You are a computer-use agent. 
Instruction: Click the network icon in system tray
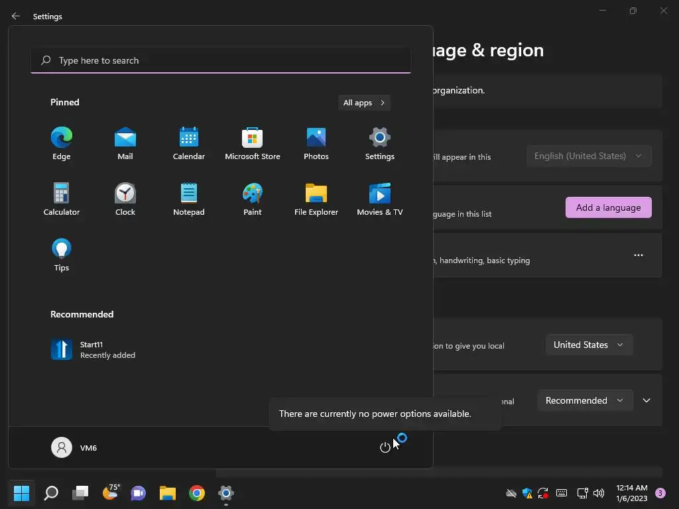(582, 492)
